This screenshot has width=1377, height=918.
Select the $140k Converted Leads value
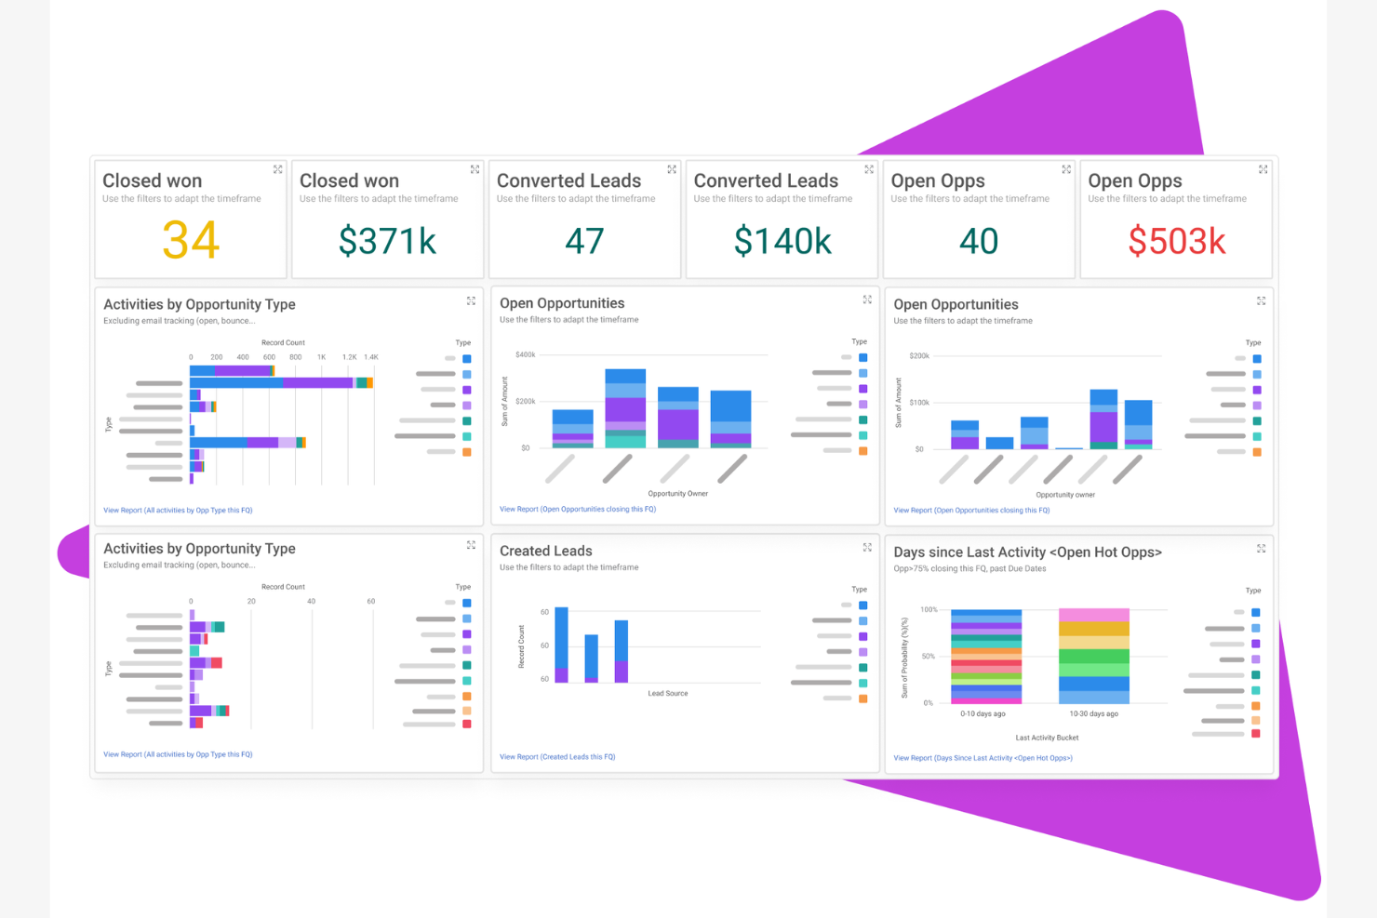(782, 241)
